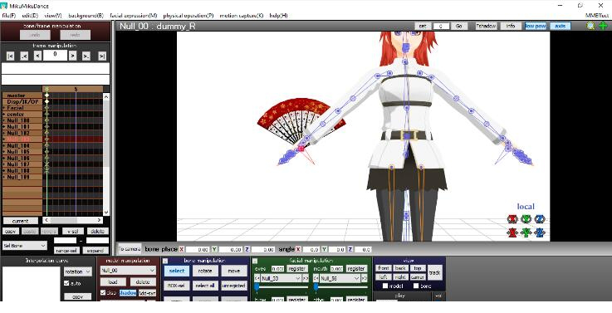Click the MikuMikuDance app icon in the title bar

tap(4, 6)
